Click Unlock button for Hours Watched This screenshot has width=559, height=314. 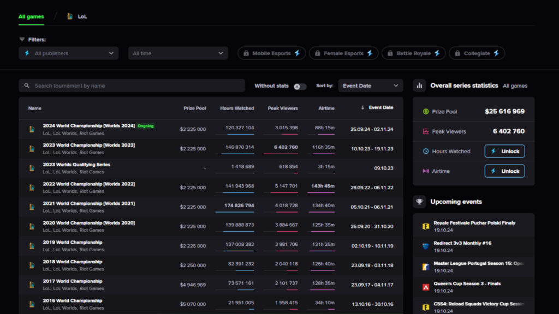tap(504, 151)
